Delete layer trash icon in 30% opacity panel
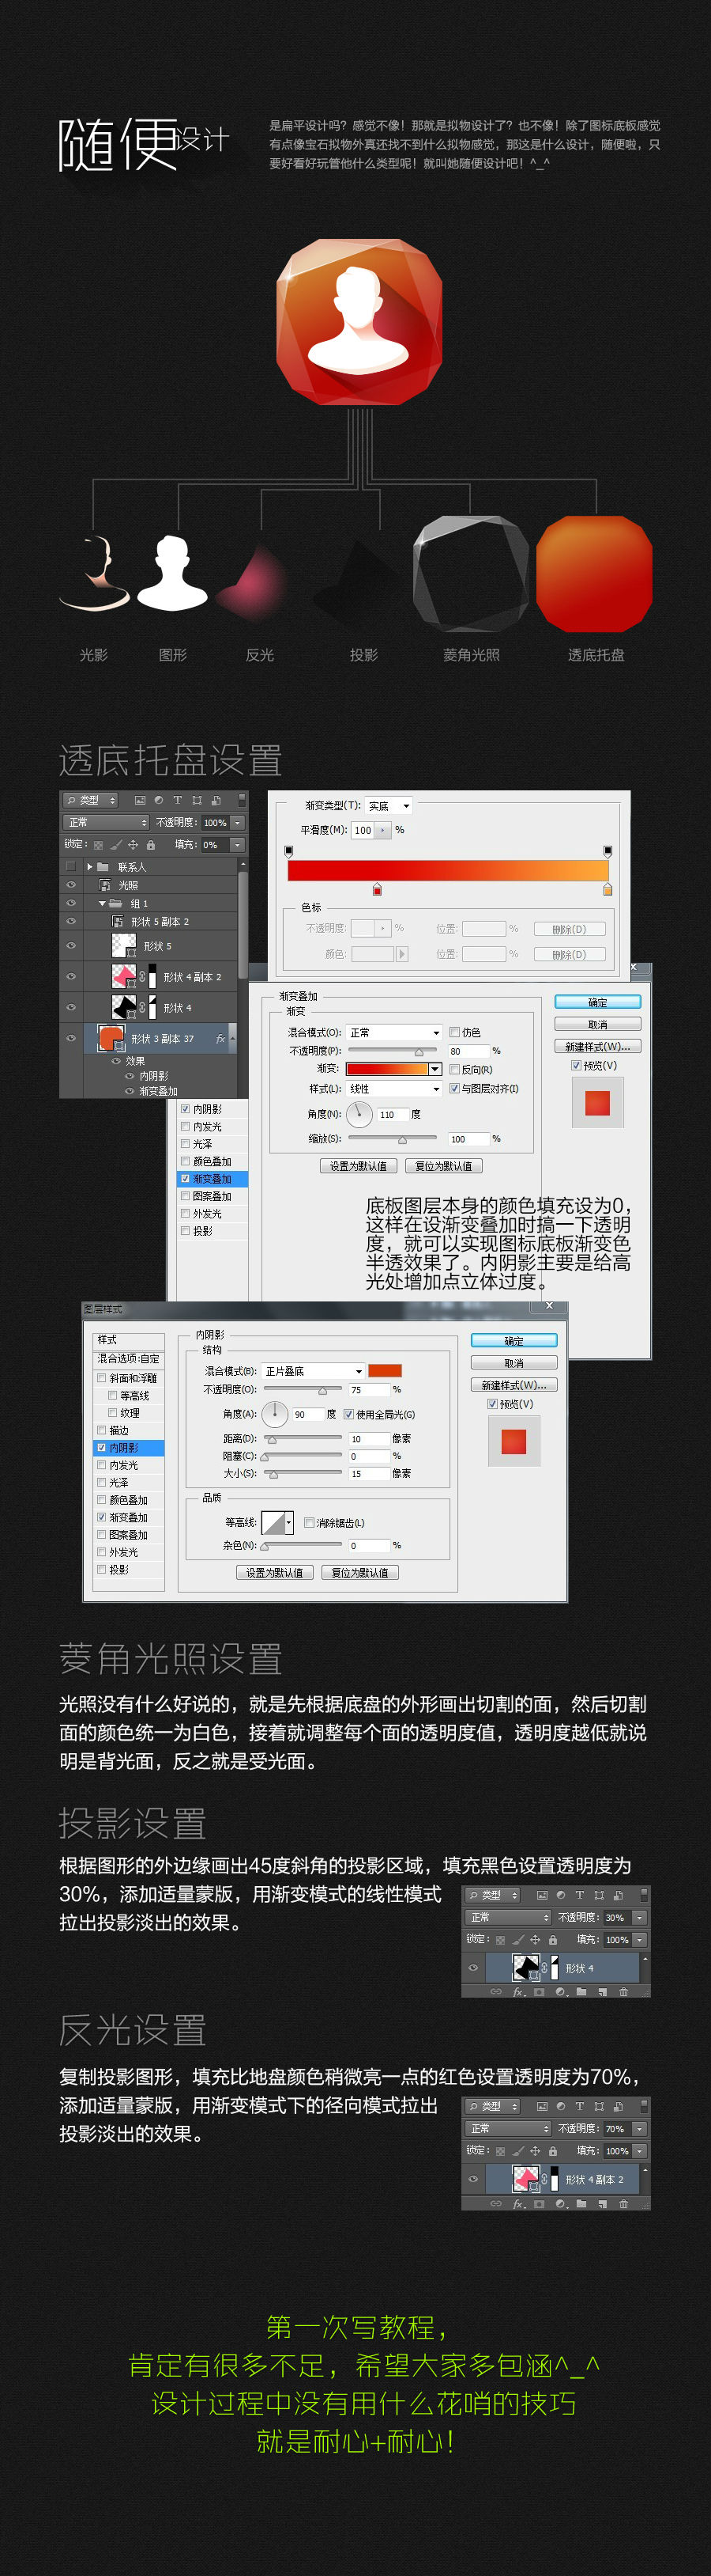Viewport: 711px width, 2576px height. coord(624,1993)
